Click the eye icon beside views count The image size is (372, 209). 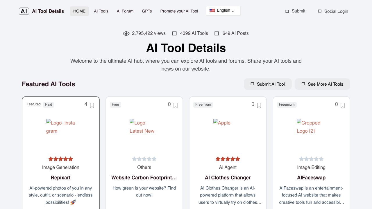click(126, 33)
